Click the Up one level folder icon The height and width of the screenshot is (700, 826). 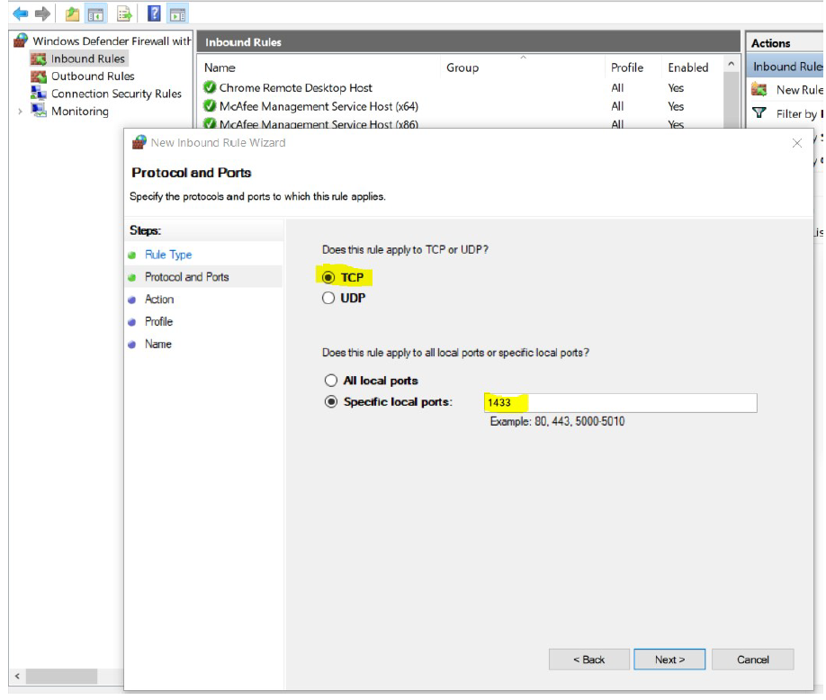72,13
